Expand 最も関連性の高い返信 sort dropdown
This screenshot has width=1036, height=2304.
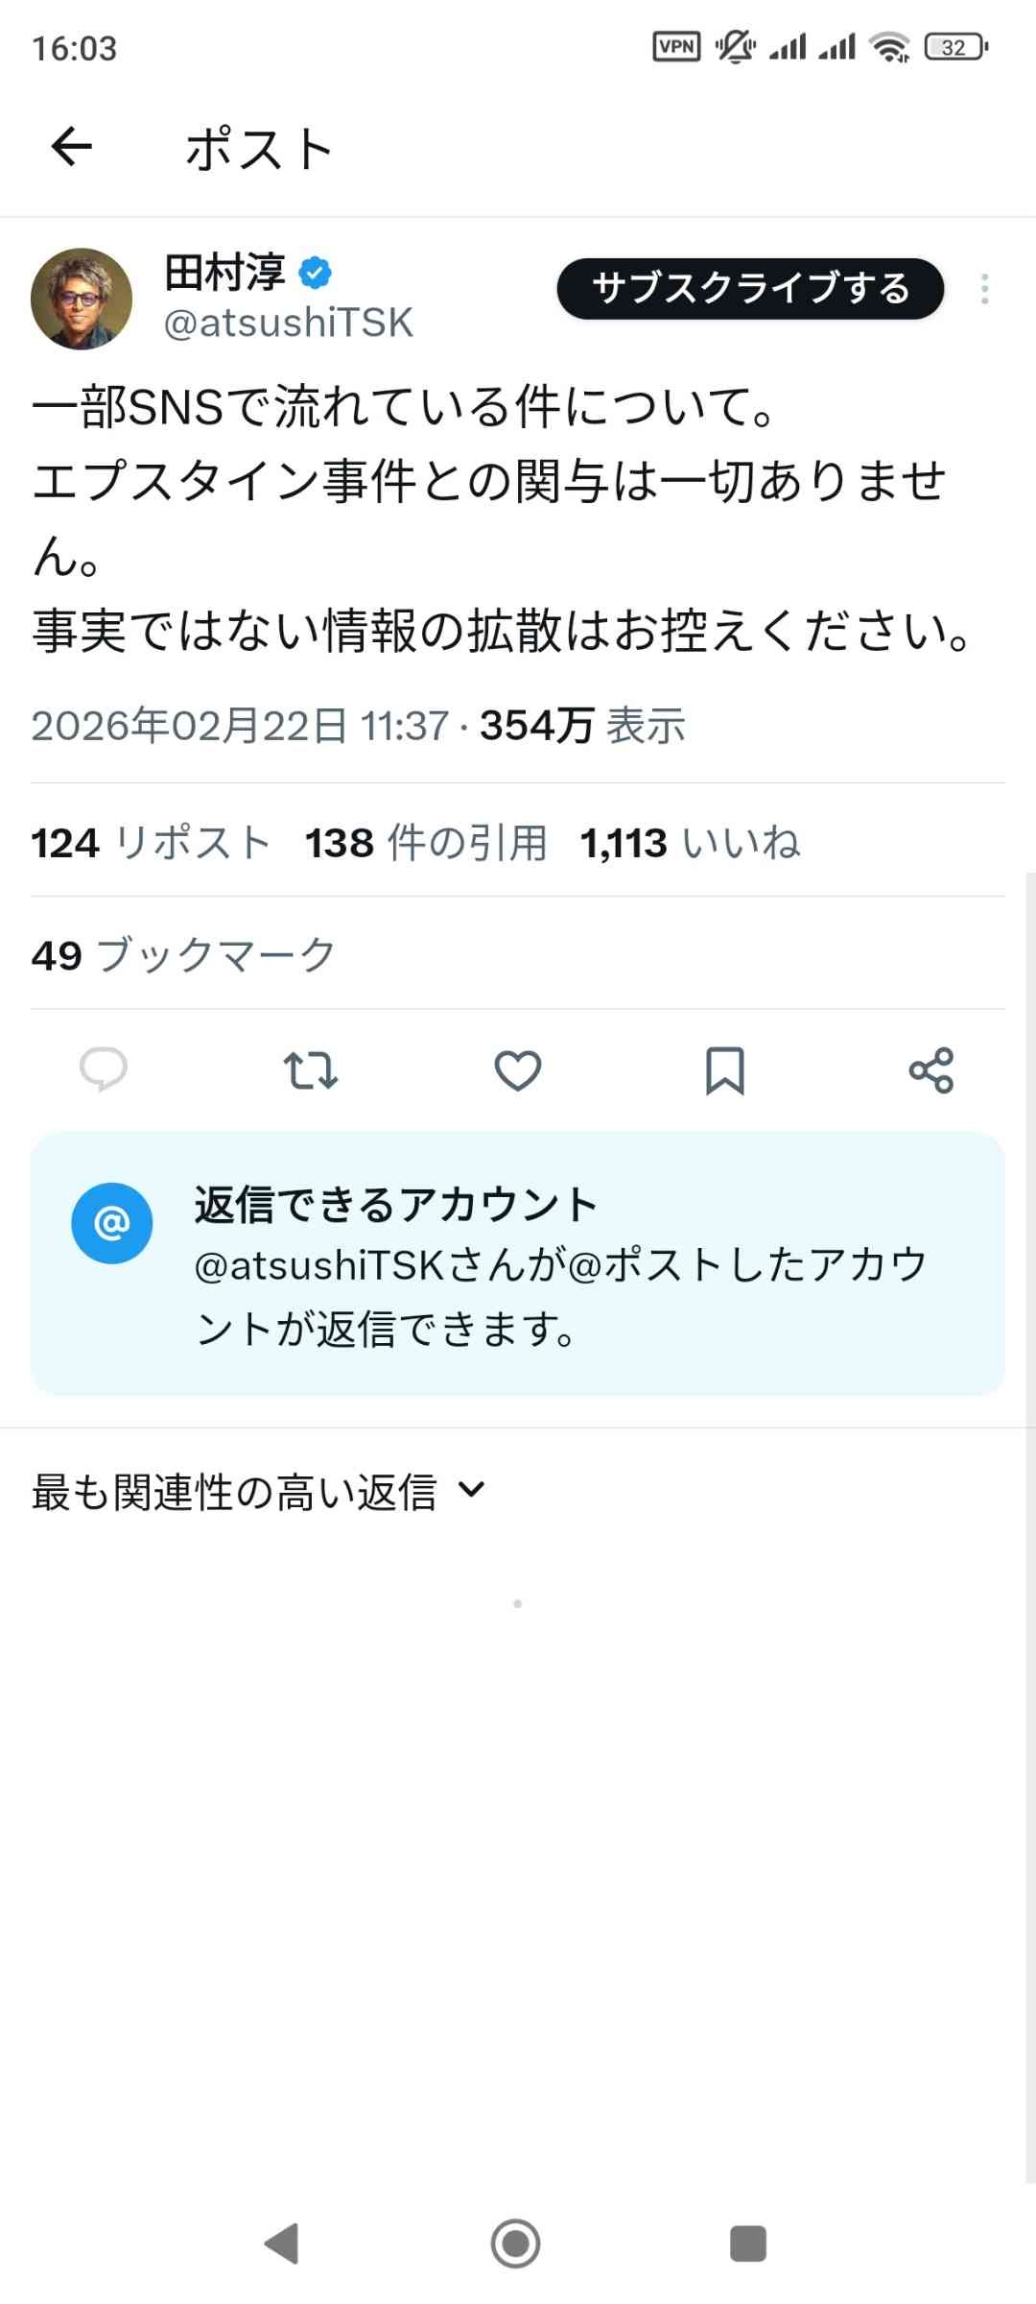point(259,1492)
